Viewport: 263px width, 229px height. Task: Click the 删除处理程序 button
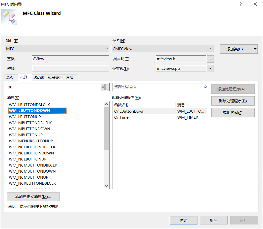point(233,101)
